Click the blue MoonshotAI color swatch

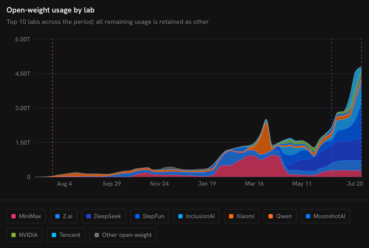pos(308,216)
